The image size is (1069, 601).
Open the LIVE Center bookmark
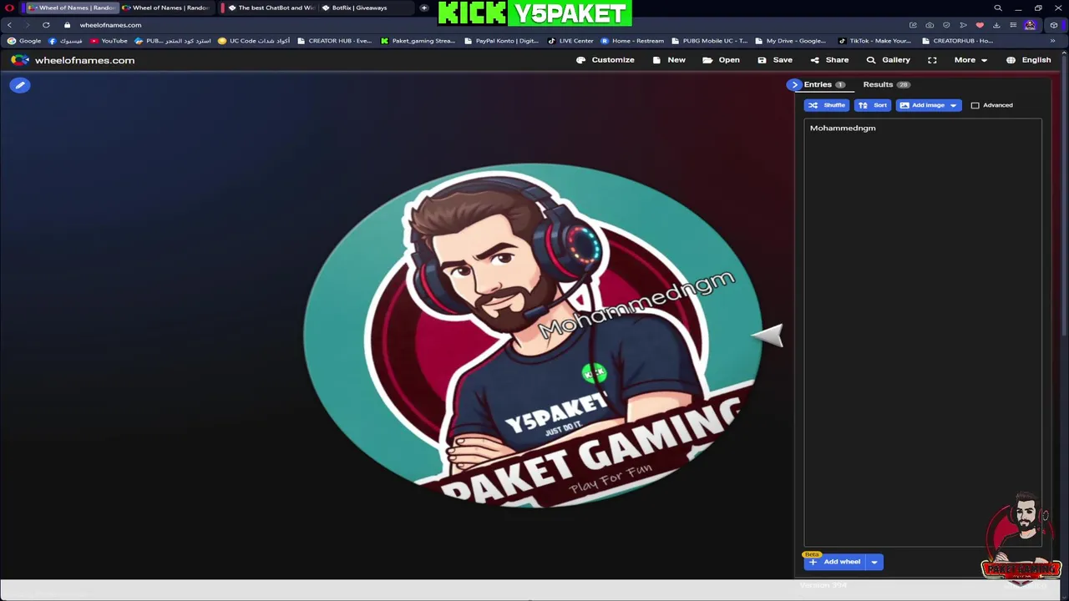pos(570,41)
